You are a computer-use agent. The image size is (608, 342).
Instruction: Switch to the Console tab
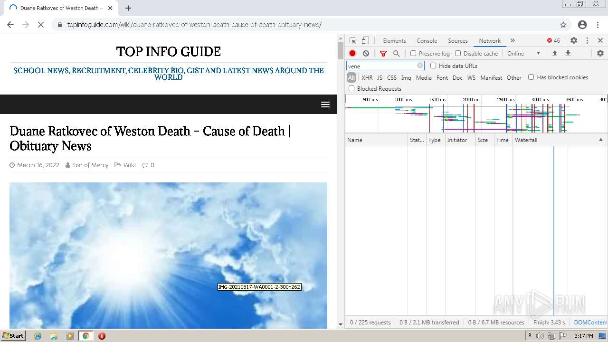pos(427,41)
